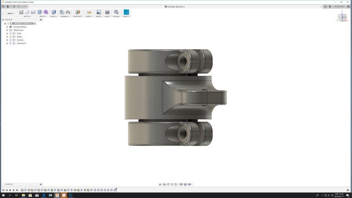
Task: Expand the Document Settings tree node
Action: tap(7, 27)
